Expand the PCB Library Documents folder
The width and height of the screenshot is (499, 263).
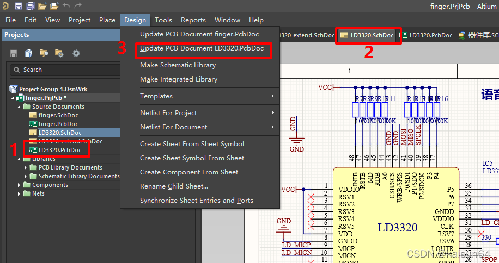pos(26,167)
